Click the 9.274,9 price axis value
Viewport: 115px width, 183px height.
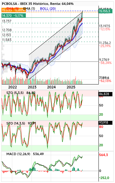[104, 60]
